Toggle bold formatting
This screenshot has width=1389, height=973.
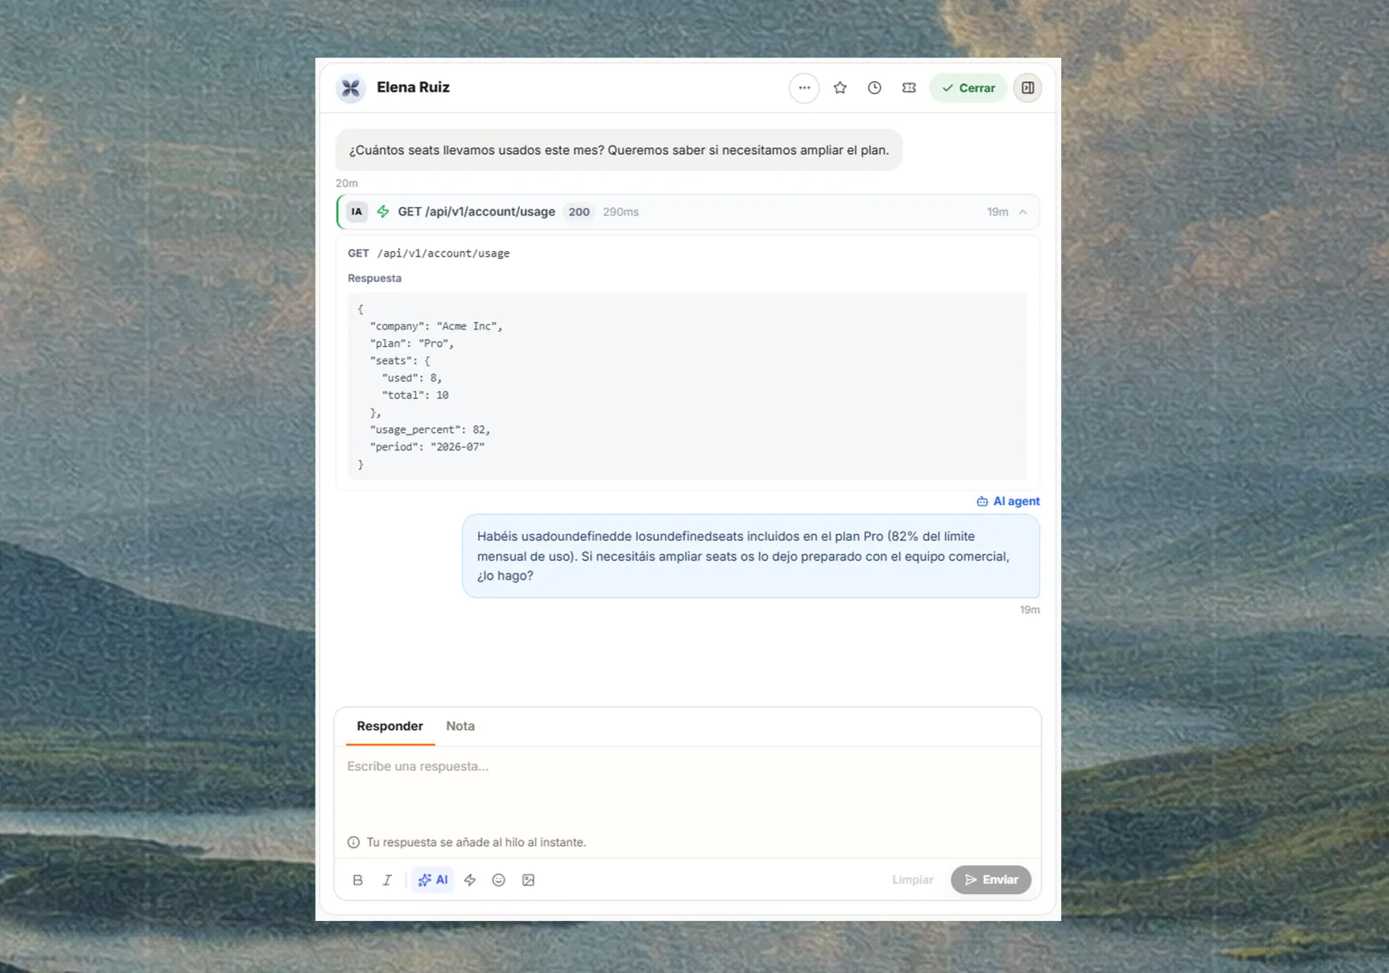357,879
